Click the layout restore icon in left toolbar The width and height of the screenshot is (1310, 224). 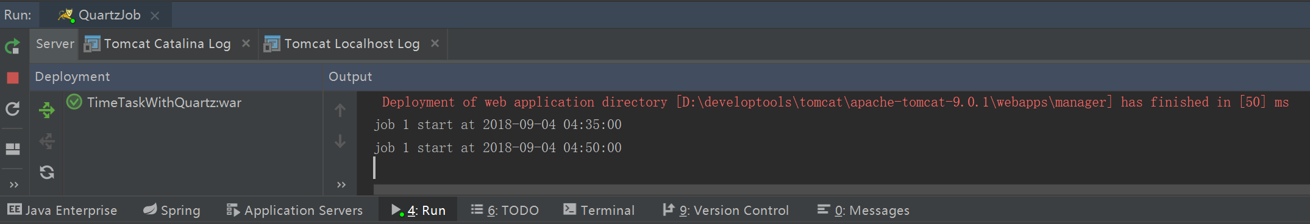point(13,149)
